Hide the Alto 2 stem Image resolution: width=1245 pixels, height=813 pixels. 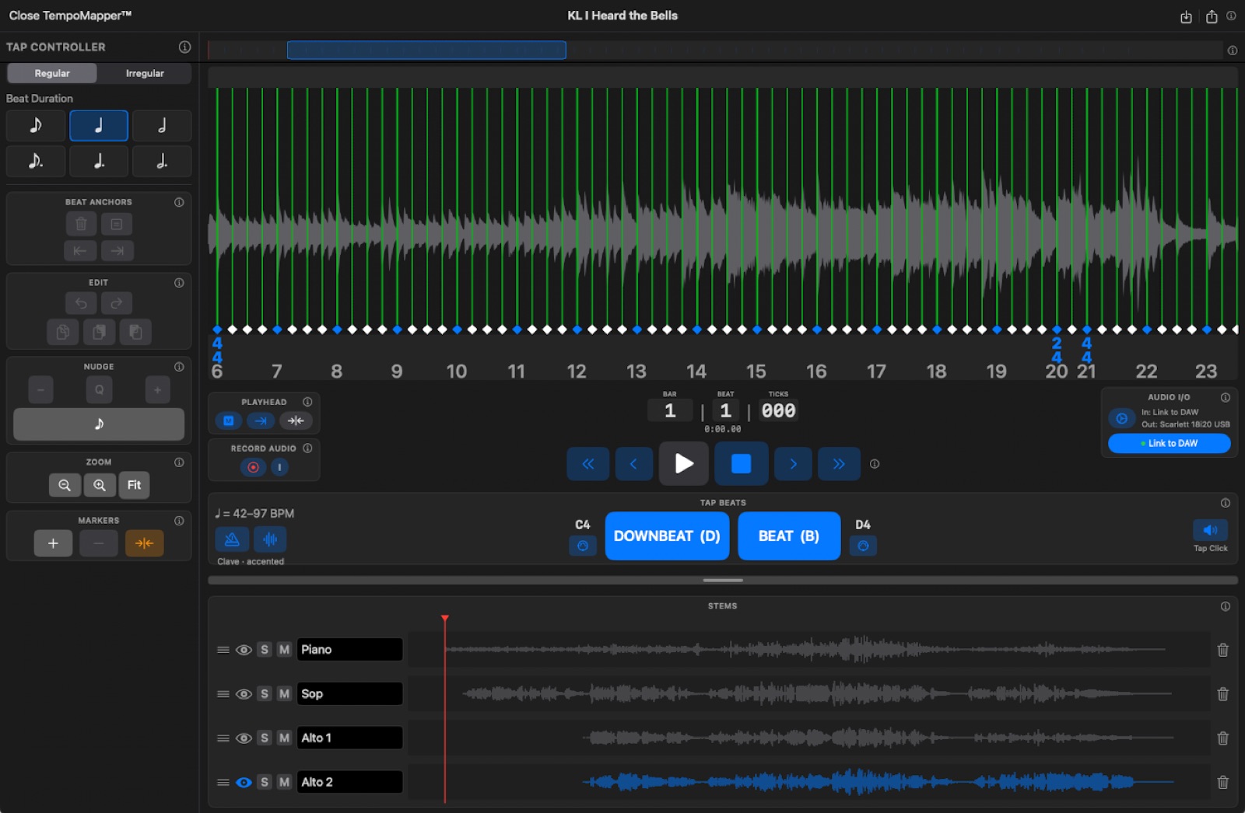pyautogui.click(x=244, y=783)
